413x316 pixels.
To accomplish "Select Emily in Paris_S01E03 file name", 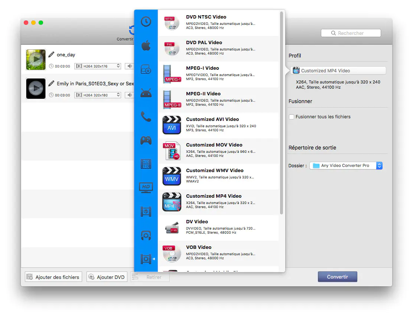I will pyautogui.click(x=95, y=84).
